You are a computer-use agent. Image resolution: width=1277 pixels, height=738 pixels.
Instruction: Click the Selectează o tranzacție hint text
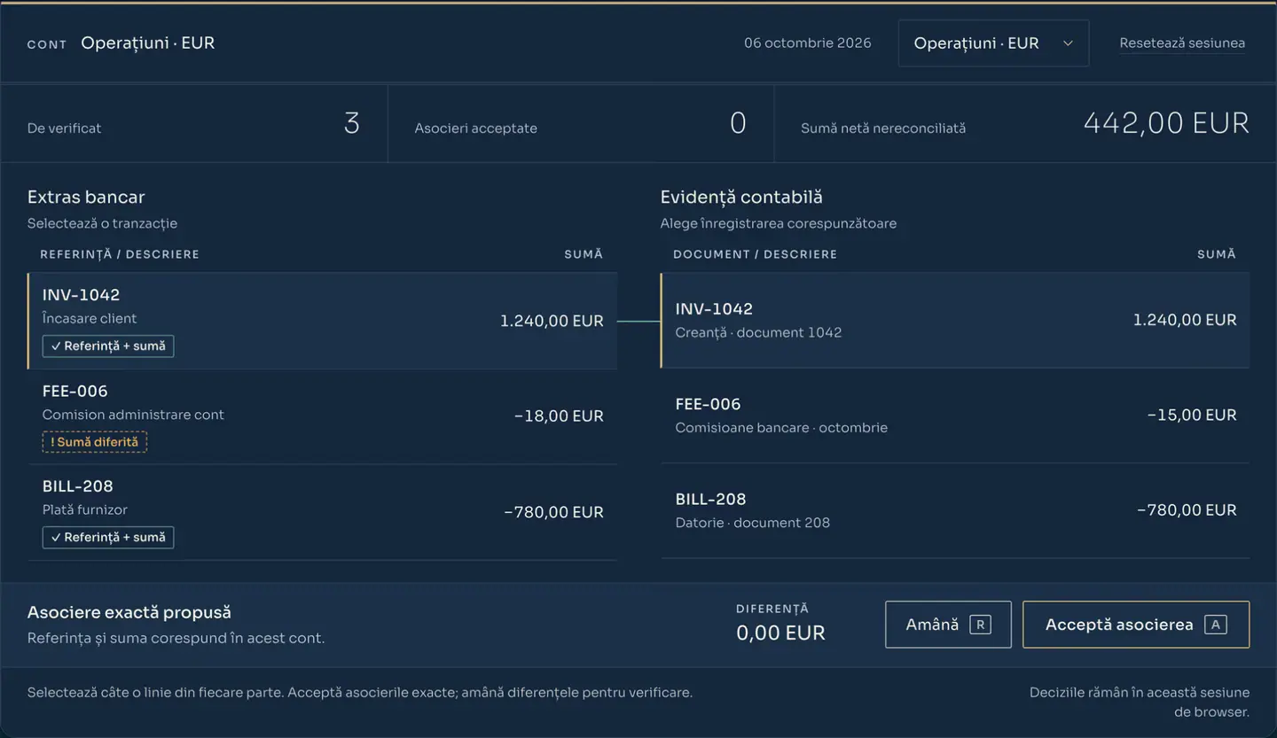point(102,223)
